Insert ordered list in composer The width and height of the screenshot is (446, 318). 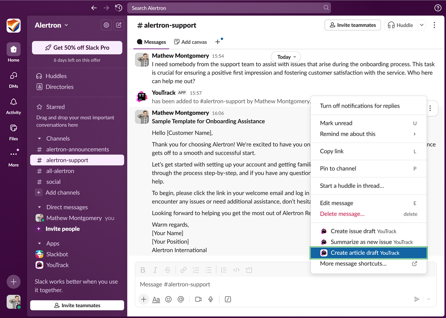pos(196,270)
